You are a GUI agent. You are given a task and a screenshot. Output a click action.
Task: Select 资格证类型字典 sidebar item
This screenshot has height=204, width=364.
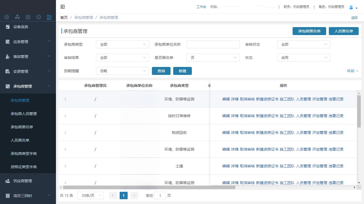[24, 167]
